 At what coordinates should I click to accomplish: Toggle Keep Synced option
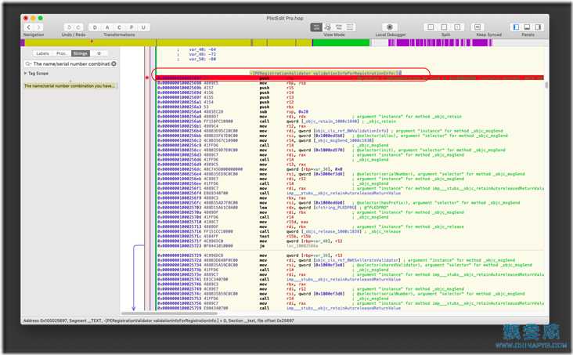[477, 27]
